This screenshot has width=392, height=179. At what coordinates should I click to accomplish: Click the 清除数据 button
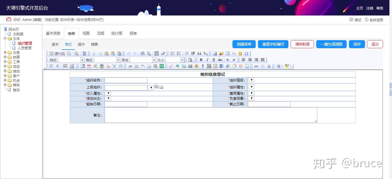click(302, 44)
